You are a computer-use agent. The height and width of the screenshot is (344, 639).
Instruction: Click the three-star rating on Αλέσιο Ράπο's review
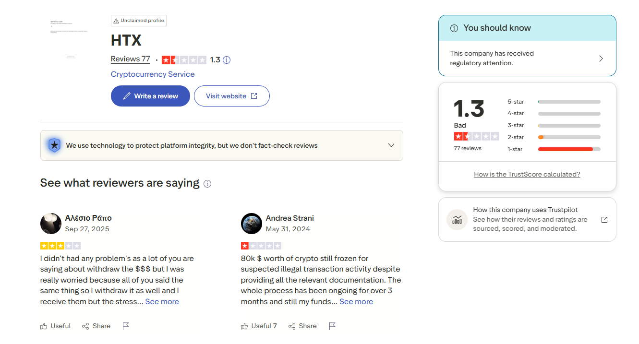pyautogui.click(x=60, y=246)
